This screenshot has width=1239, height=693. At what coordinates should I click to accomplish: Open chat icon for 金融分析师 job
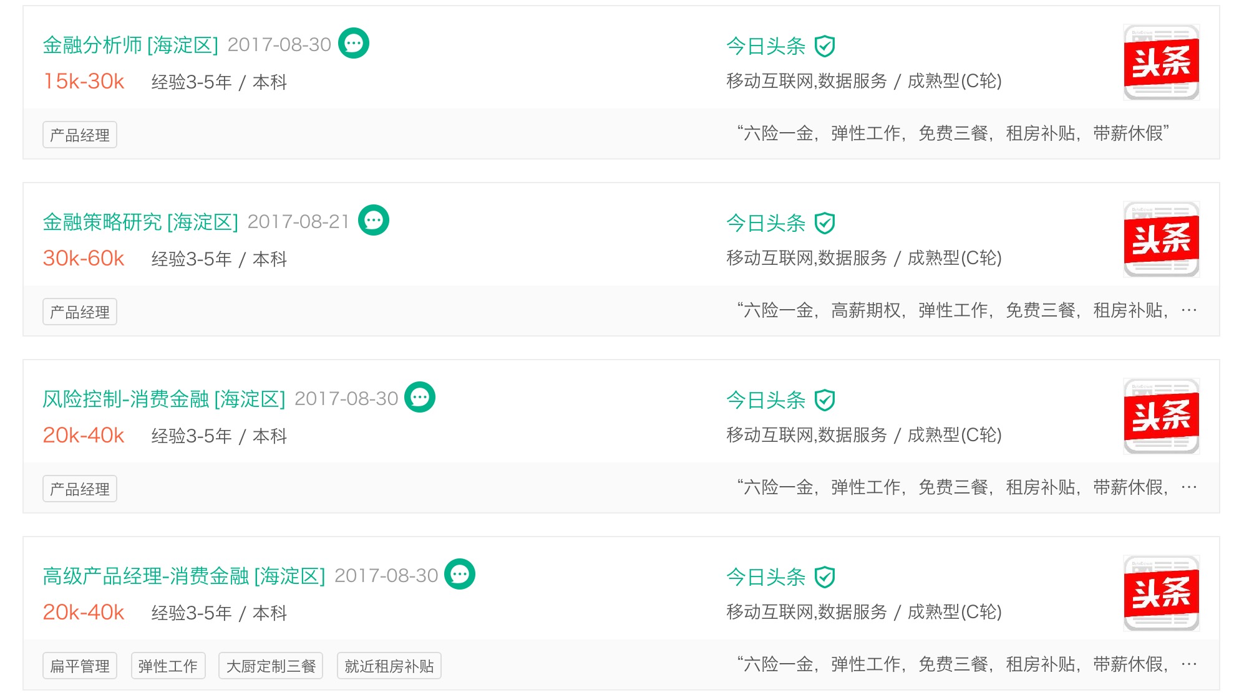click(x=354, y=44)
